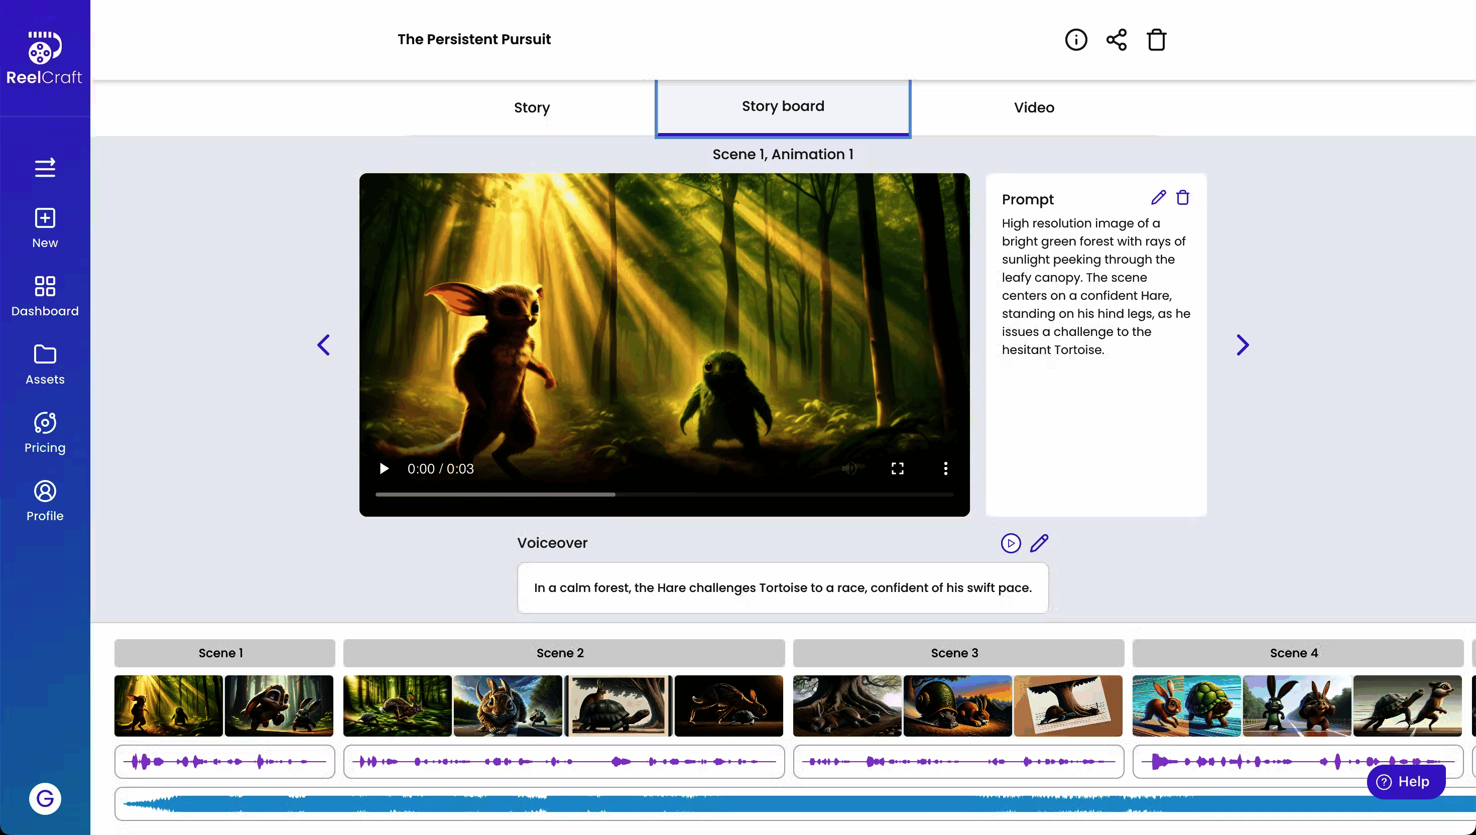Switch to the Story tab
The height and width of the screenshot is (835, 1476).
point(532,107)
